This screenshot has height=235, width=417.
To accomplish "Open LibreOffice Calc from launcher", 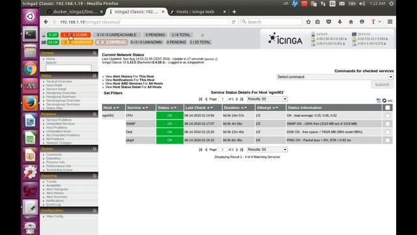I will coord(30,138).
